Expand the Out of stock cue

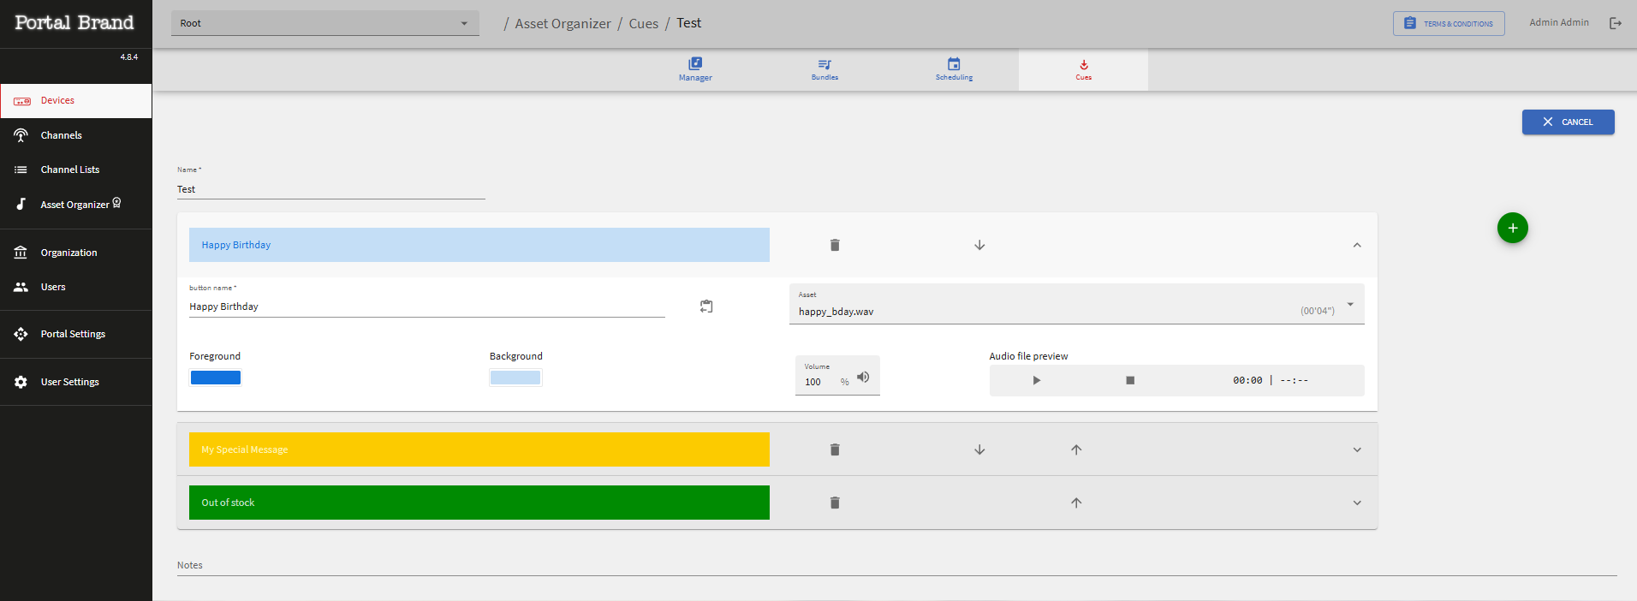tap(1357, 503)
